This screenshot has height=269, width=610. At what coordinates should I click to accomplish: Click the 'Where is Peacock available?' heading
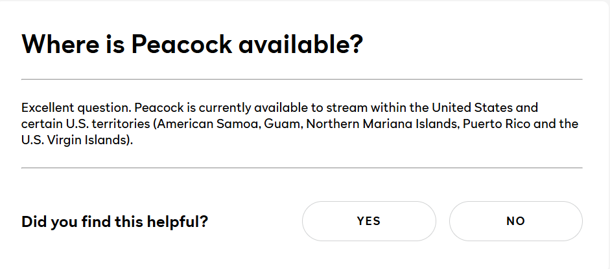[192, 45]
